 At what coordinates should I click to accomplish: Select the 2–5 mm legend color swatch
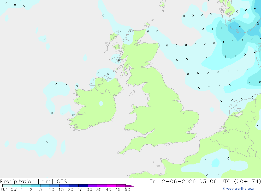tap(35, 186)
